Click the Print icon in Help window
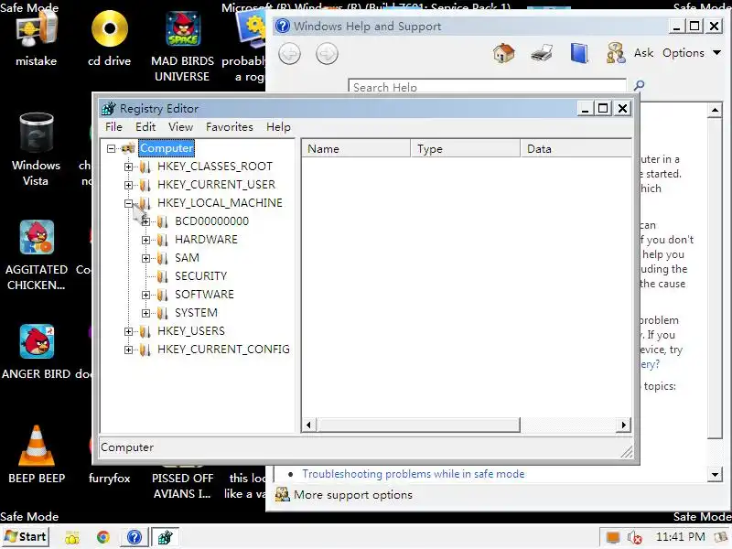The image size is (732, 549). point(542,53)
